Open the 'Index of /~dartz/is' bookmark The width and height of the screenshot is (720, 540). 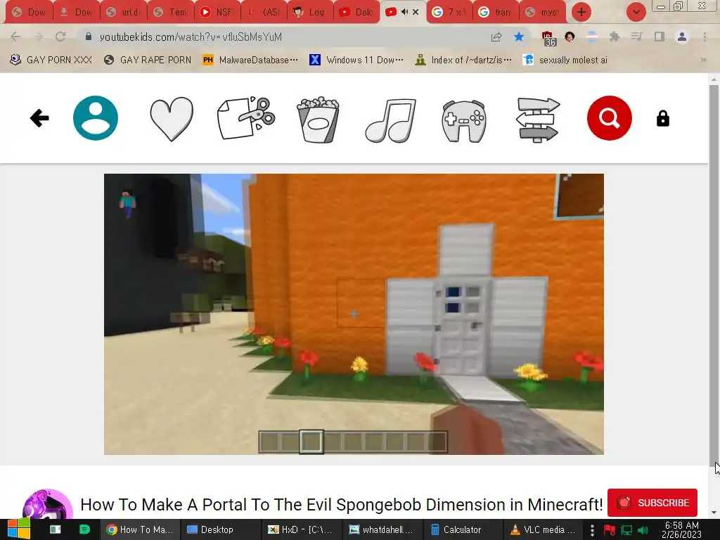[463, 60]
